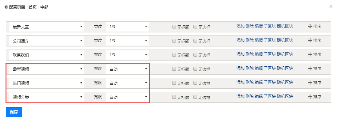Open the 自动 width dropdown for 最新视频
This screenshot has height=122, width=337.
click(127, 69)
